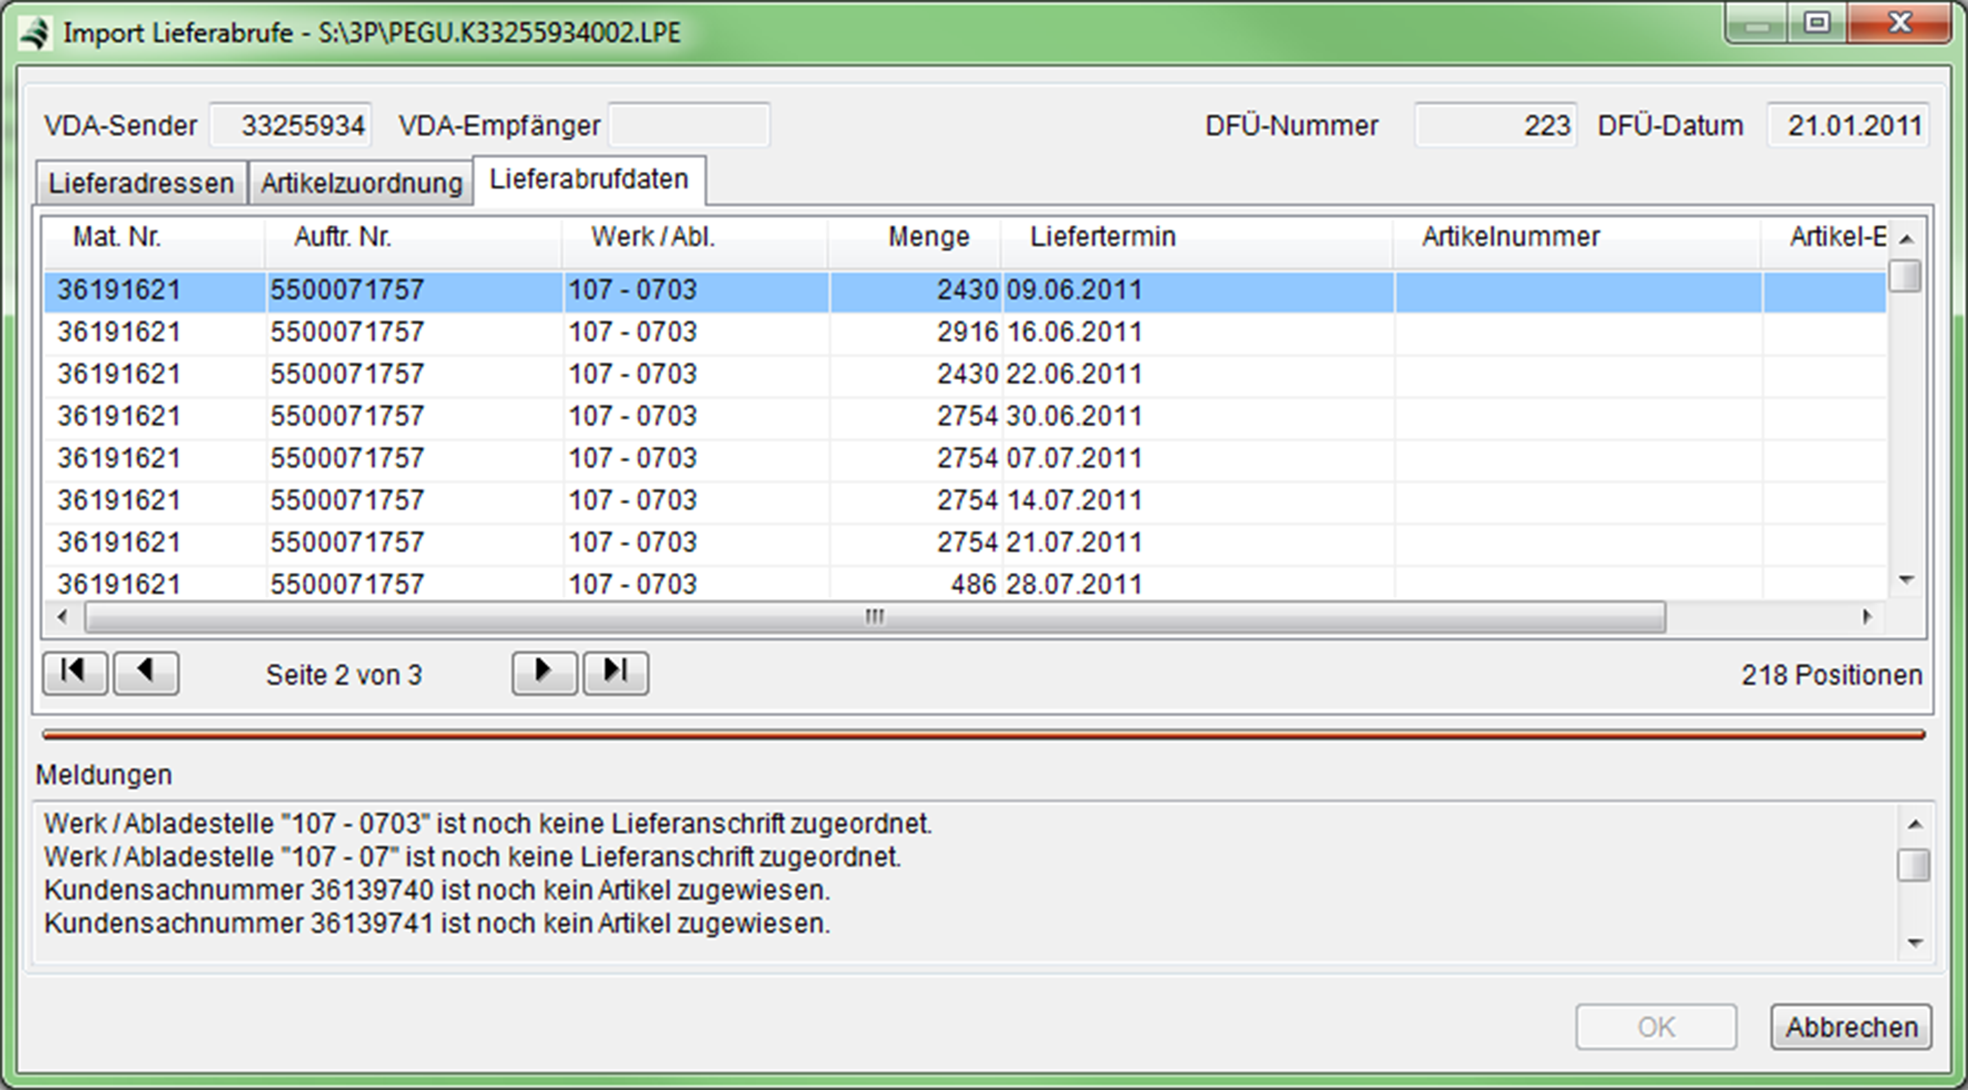Click the Meldungen vertical scrollbar thumb
The image size is (1968, 1090).
1914,865
